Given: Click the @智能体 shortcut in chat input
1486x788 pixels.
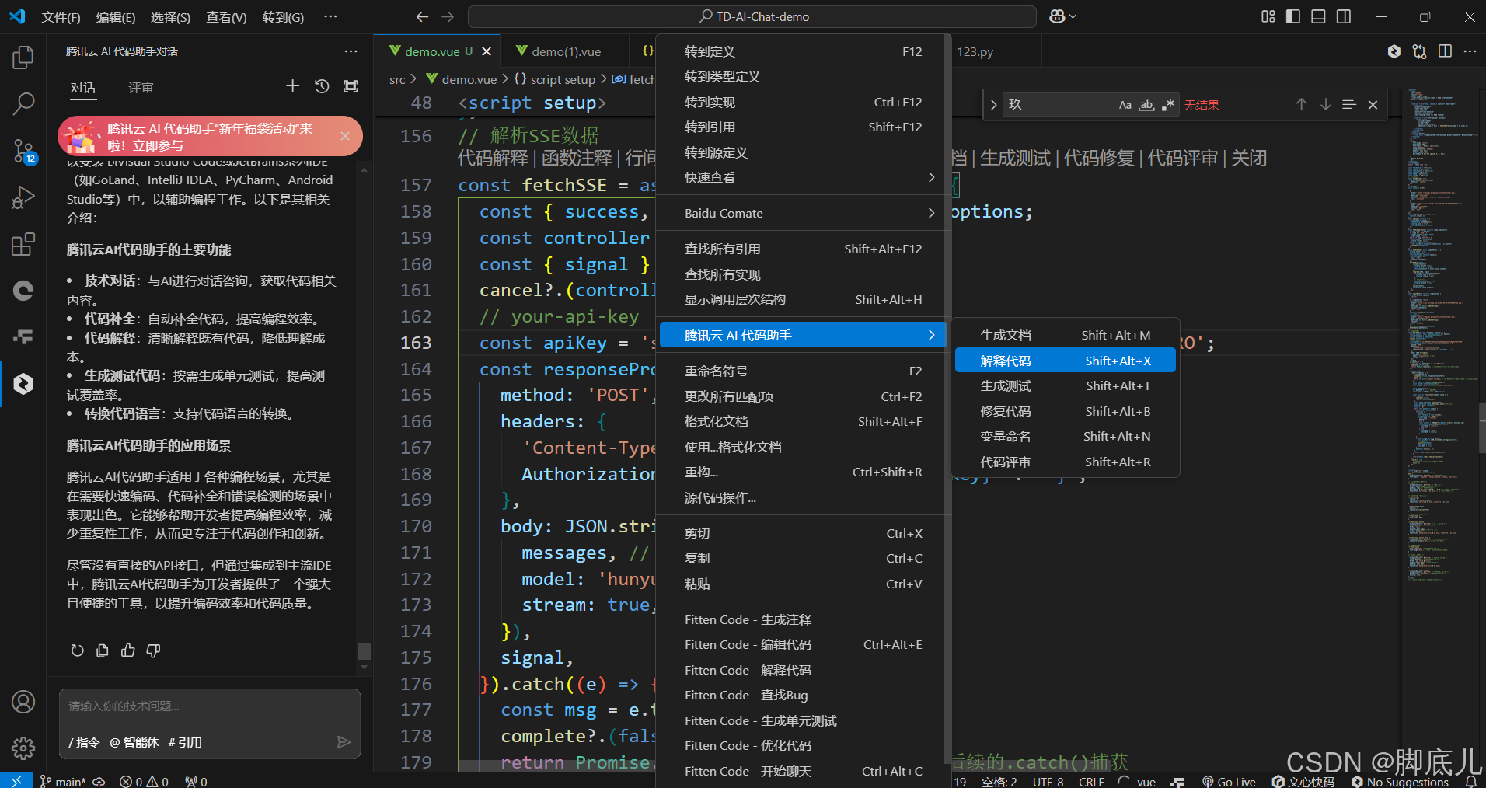Looking at the screenshot, I should (134, 742).
